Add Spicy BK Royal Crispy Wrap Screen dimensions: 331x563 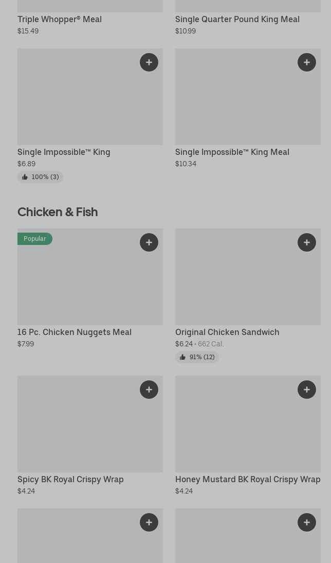149,390
